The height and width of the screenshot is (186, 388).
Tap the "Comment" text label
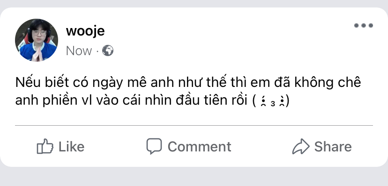coord(200,147)
